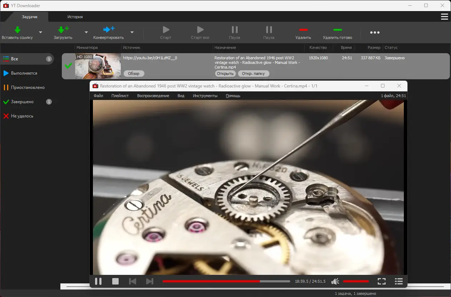This screenshot has width=451, height=297.
Task: Click the Старт все toolbar button
Action: (200, 32)
